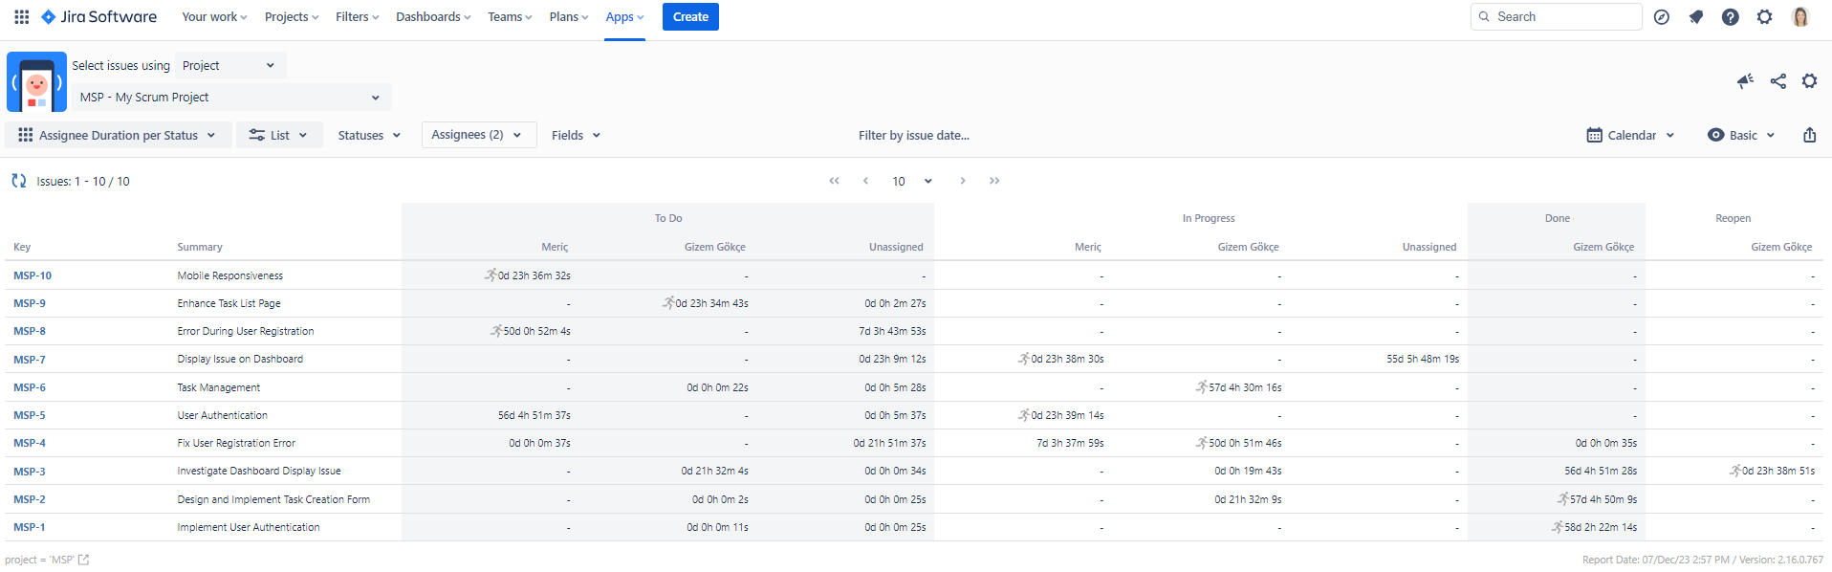Open issue MSP-10 link
This screenshot has height=572, width=1832.
pyautogui.click(x=33, y=275)
